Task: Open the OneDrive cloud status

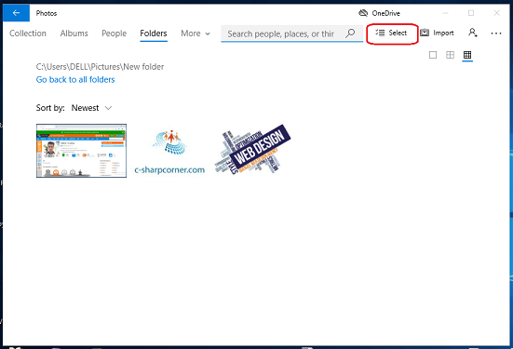Action: 379,13
